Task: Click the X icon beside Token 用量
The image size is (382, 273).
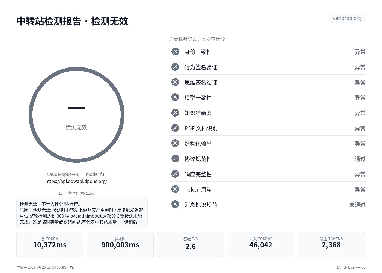Action: coord(175,189)
